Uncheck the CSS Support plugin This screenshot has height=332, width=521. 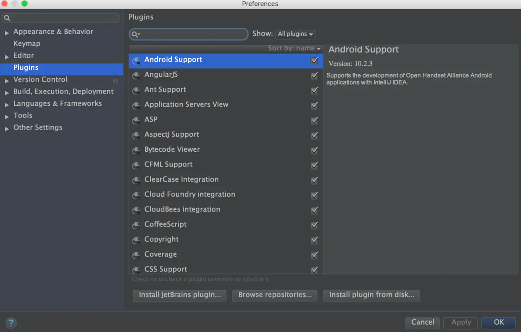click(314, 270)
